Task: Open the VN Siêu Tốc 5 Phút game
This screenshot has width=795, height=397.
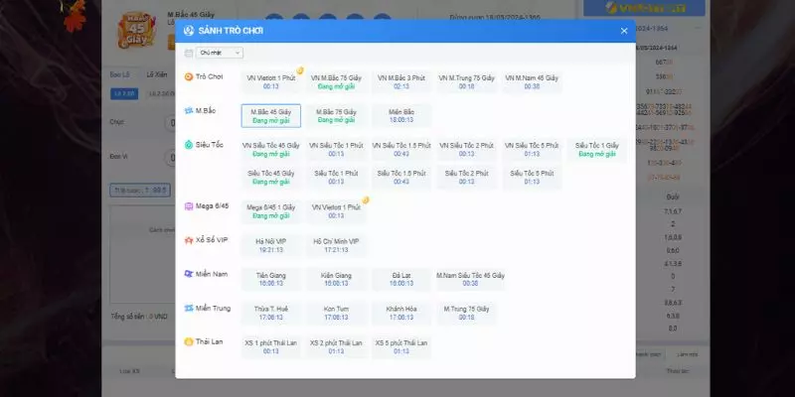Action: click(x=532, y=150)
